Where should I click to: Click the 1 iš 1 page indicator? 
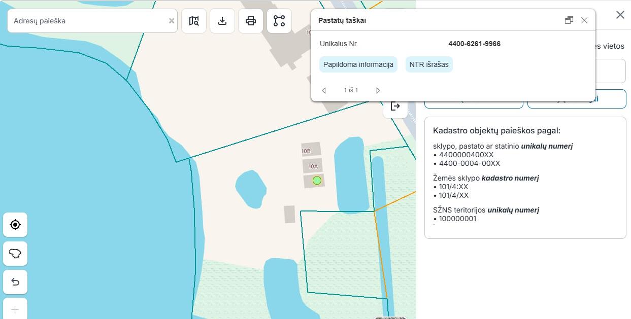[x=351, y=90]
